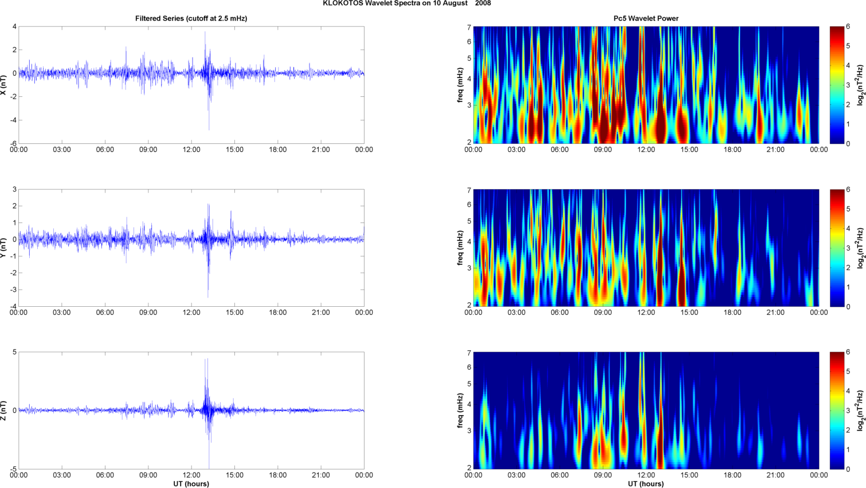Click the middle wavelet power spectrogram
Screen dimensions: 866x488
click(646, 248)
